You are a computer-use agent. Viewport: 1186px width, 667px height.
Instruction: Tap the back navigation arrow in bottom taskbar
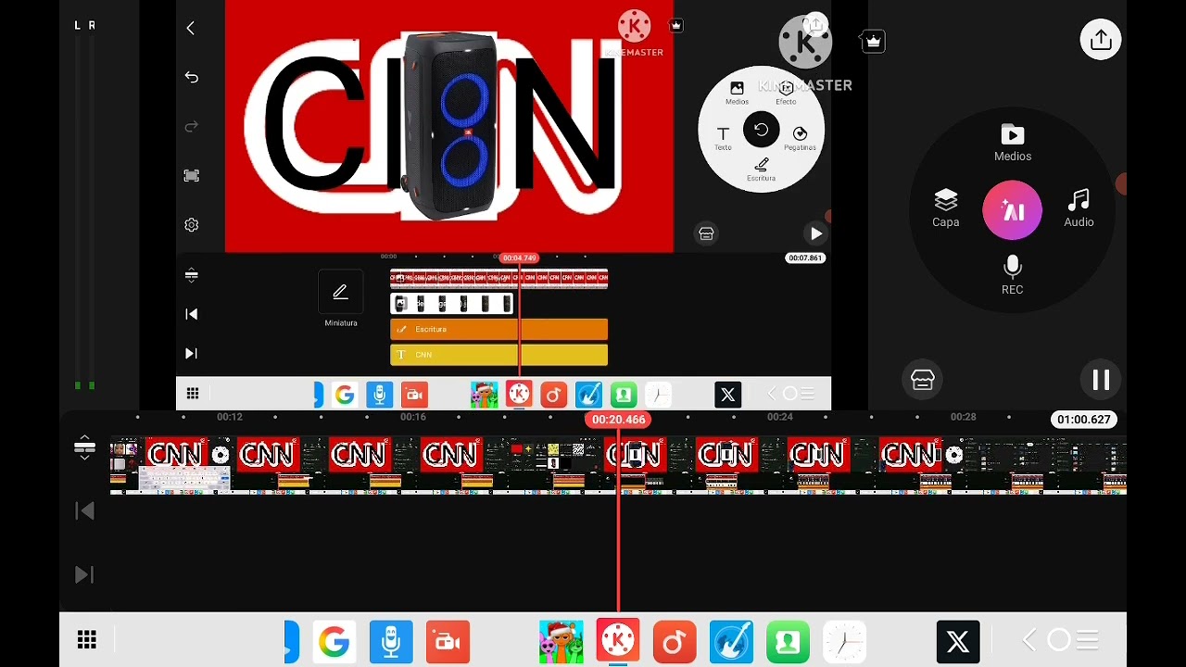[1028, 640]
